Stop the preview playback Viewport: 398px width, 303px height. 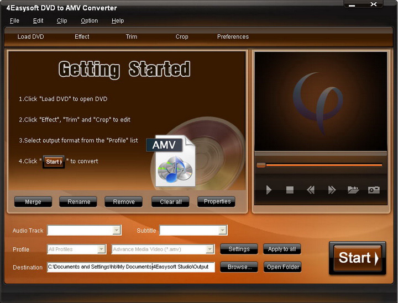(290, 190)
